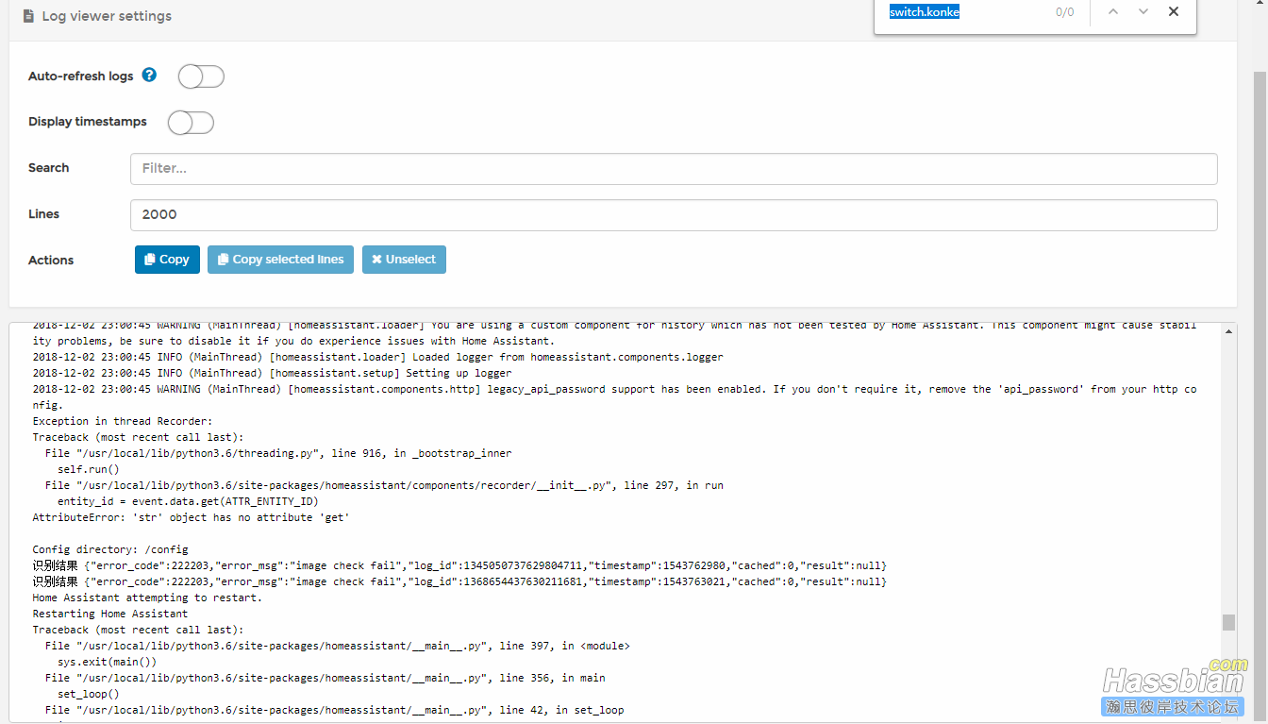The image size is (1268, 724).
Task: Click the 0/0 find match counter
Action: pyautogui.click(x=1064, y=12)
